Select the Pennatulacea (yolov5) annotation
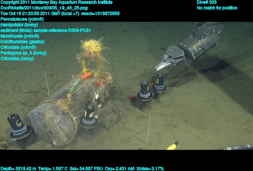Image resolution: width=253 pixels, height=171 pixels. coord(22,19)
